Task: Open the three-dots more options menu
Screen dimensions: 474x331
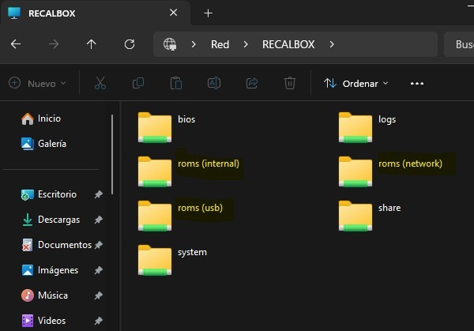Action: (x=417, y=83)
